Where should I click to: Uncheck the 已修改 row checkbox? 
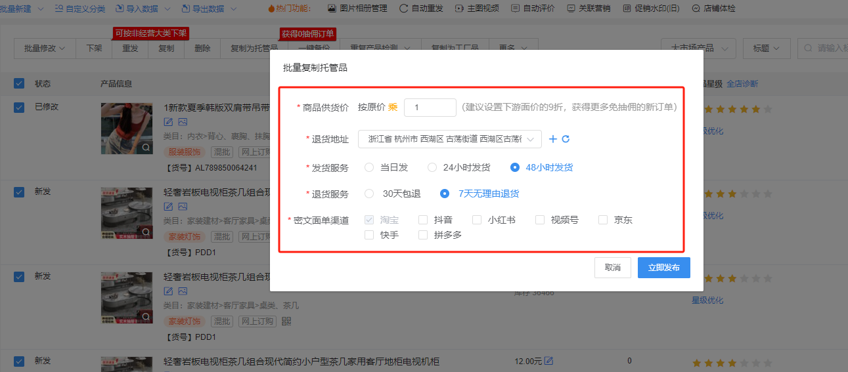[19, 107]
